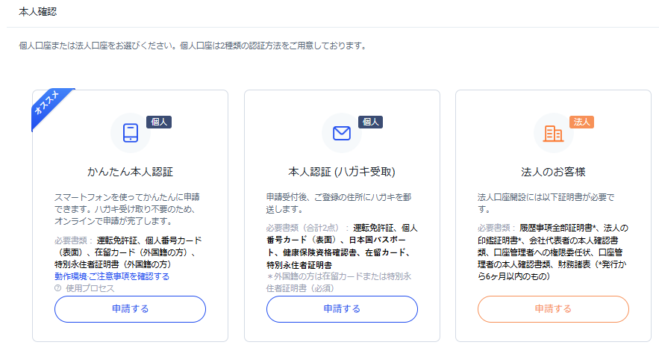Click 申請する under 本人認証 (ハガキ受取)
Image resolution: width=659 pixels, height=348 pixels.
tap(342, 309)
